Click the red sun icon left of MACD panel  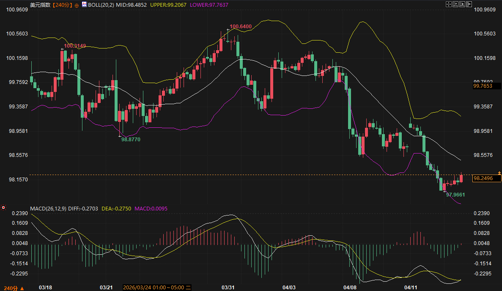coord(3,207)
